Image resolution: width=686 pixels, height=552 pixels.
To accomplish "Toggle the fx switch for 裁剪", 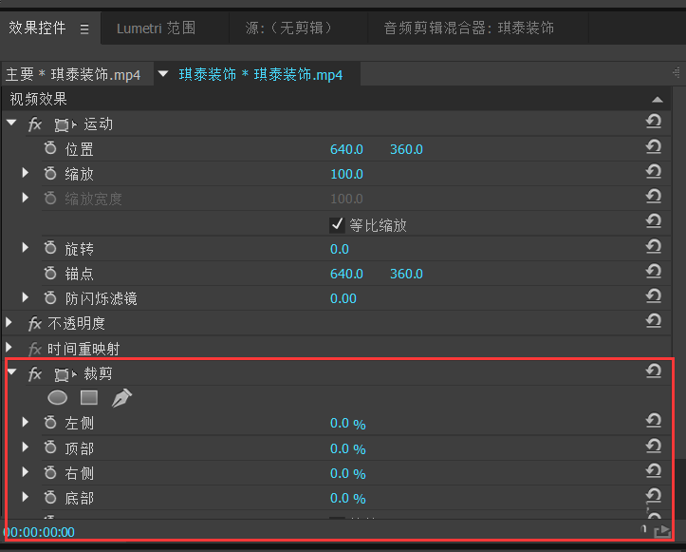I will (x=34, y=373).
